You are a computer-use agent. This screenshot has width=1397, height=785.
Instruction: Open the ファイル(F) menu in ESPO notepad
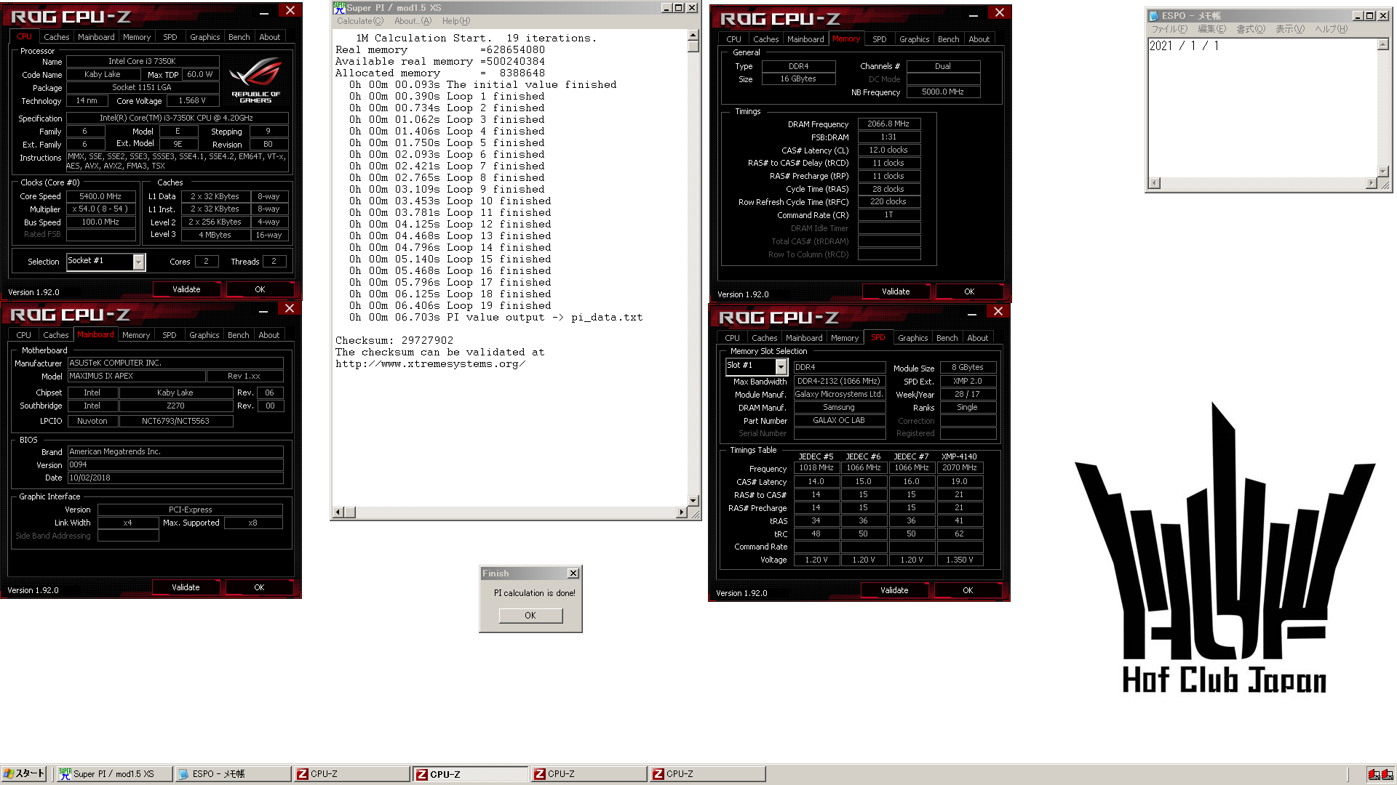coord(1169,29)
